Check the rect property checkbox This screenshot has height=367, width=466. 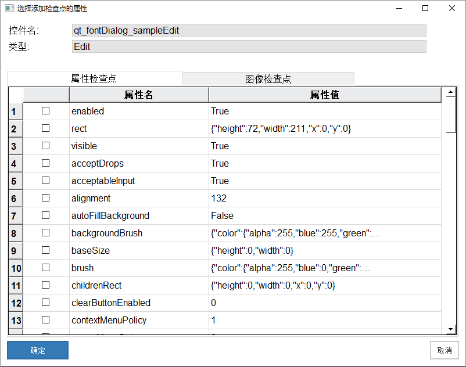click(x=45, y=128)
